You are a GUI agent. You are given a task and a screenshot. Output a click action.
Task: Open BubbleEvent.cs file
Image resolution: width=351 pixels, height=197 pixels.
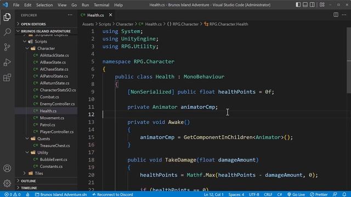54,159
